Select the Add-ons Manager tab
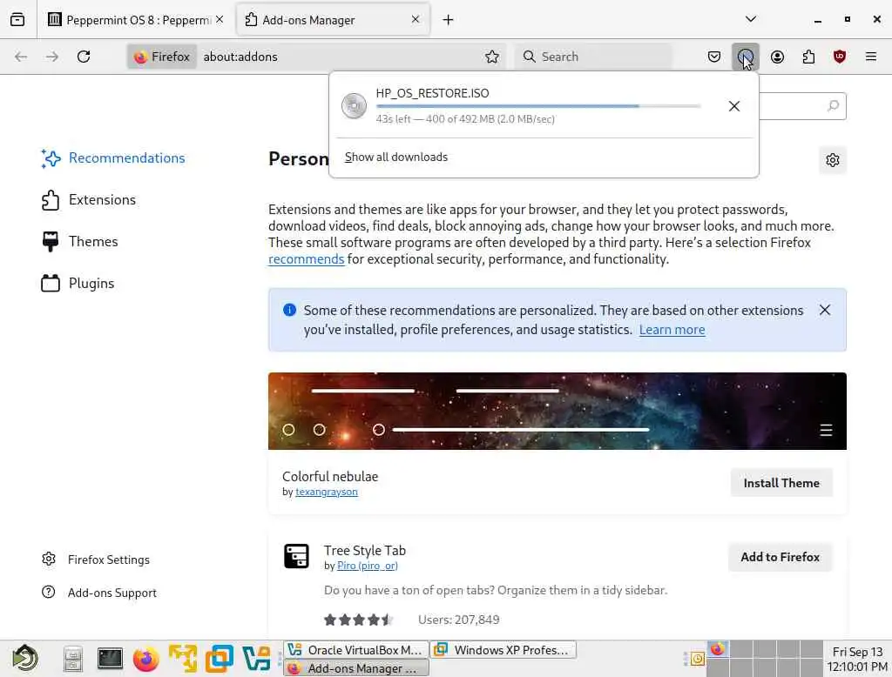Image resolution: width=892 pixels, height=677 pixels. coord(332,20)
